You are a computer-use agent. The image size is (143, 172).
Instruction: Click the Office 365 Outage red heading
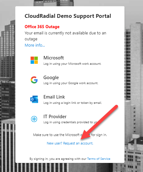[42, 27]
